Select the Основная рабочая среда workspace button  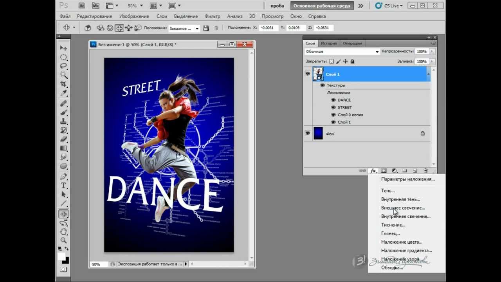(x=322, y=5)
